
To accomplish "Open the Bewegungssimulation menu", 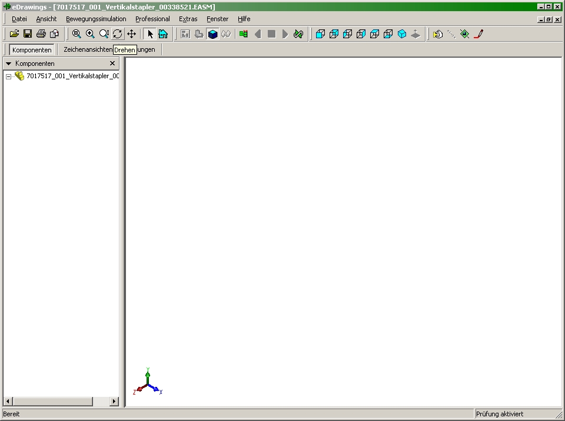I will click(96, 19).
